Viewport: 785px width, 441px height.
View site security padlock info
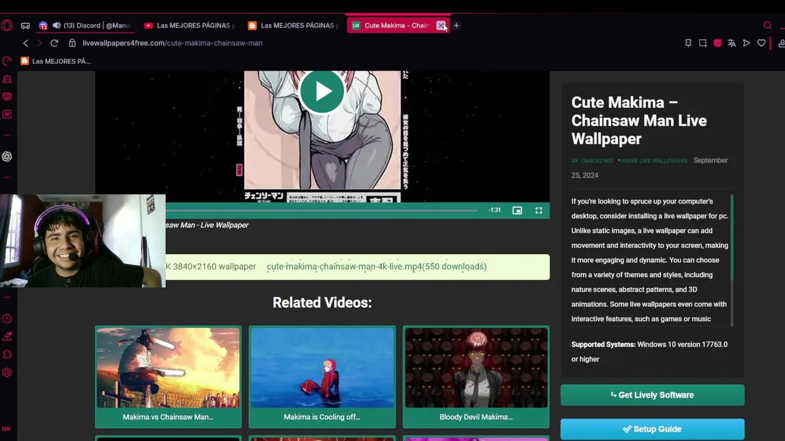click(x=72, y=43)
